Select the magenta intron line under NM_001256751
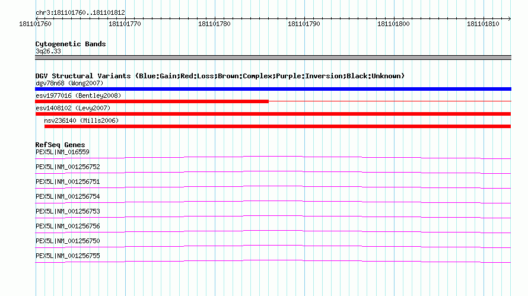The width and height of the screenshot is (528, 296). 273,186
